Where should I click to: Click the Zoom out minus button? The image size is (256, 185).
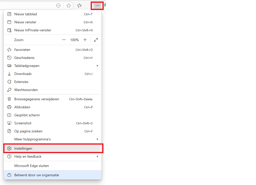click(x=64, y=40)
